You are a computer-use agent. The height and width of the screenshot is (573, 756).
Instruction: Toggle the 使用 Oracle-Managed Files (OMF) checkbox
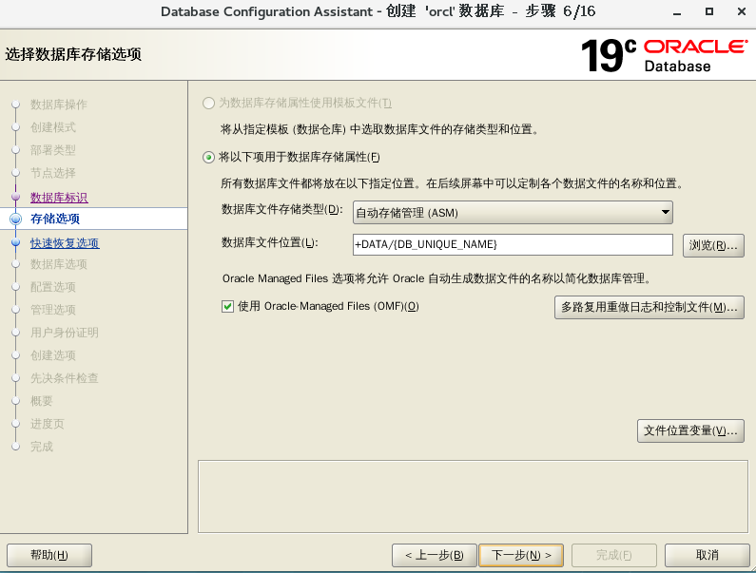click(227, 306)
